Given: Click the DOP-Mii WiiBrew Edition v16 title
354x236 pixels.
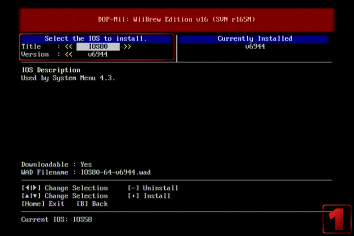Looking at the screenshot, I should click(177, 20).
